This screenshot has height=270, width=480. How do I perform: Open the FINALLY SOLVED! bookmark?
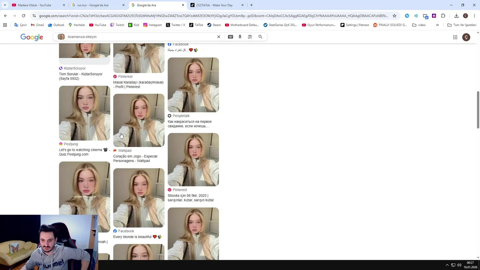[x=390, y=25]
